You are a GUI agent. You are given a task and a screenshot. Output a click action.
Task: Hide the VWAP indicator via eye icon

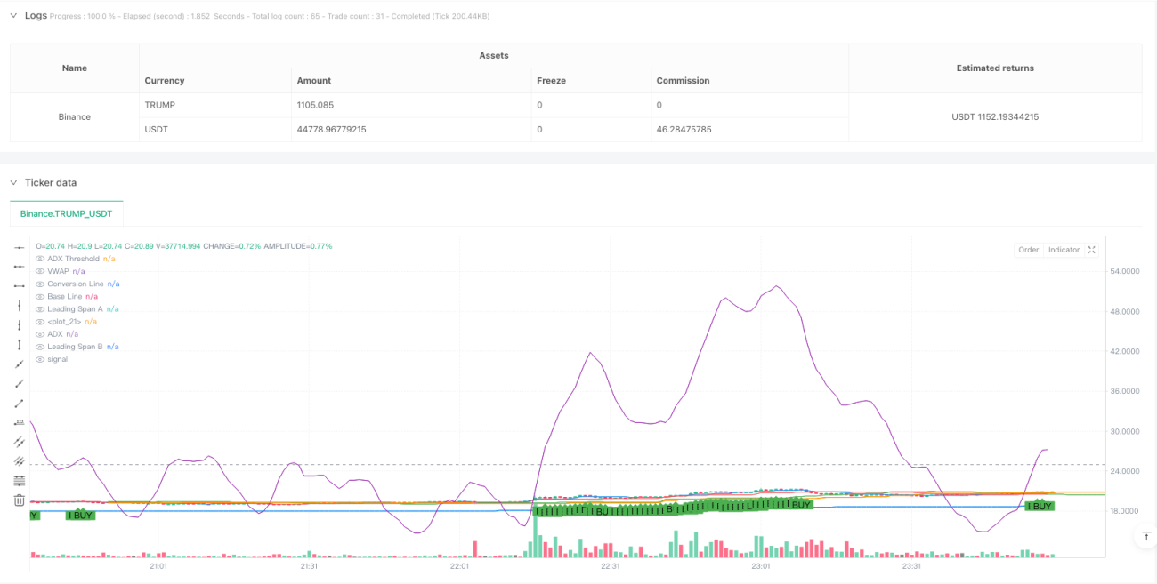[39, 271]
